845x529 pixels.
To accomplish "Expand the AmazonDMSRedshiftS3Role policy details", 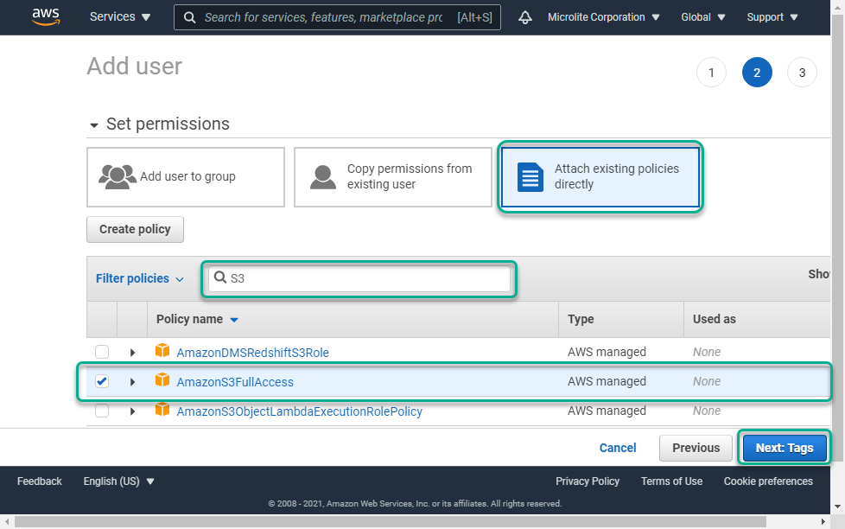I will [132, 353].
